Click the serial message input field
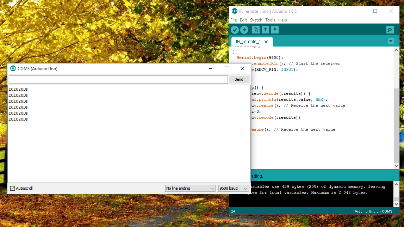Viewport: 404px width, 227px height. (118, 79)
